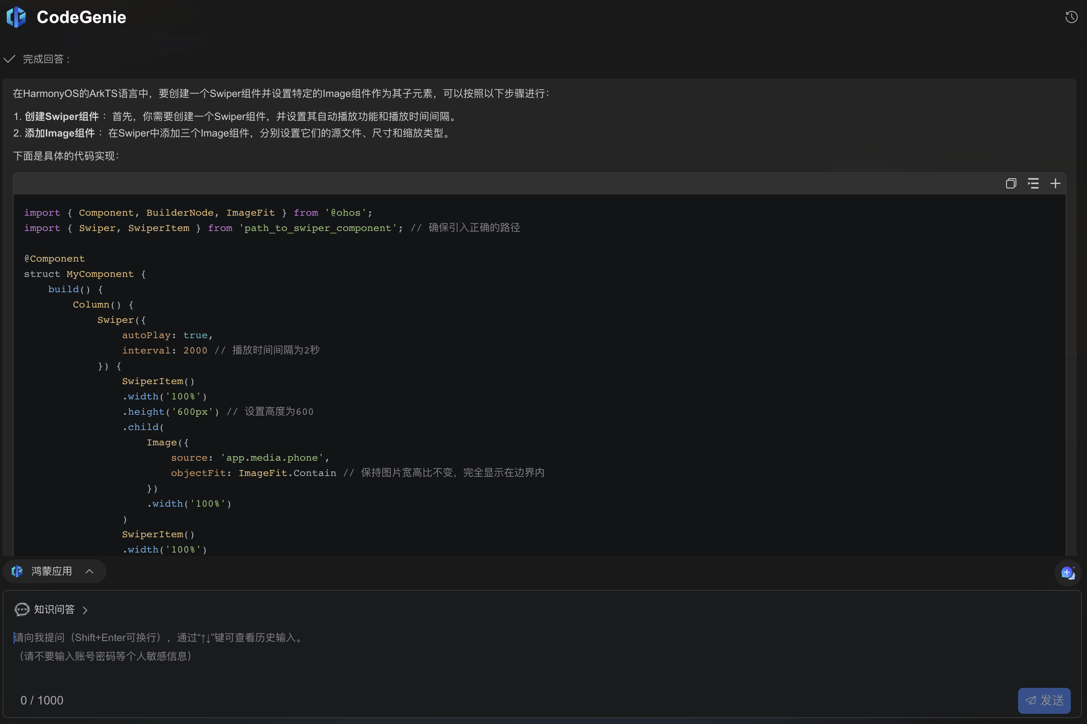Viewport: 1087px width, 724px height.
Task: Open the chat history clock icon
Action: point(1071,17)
